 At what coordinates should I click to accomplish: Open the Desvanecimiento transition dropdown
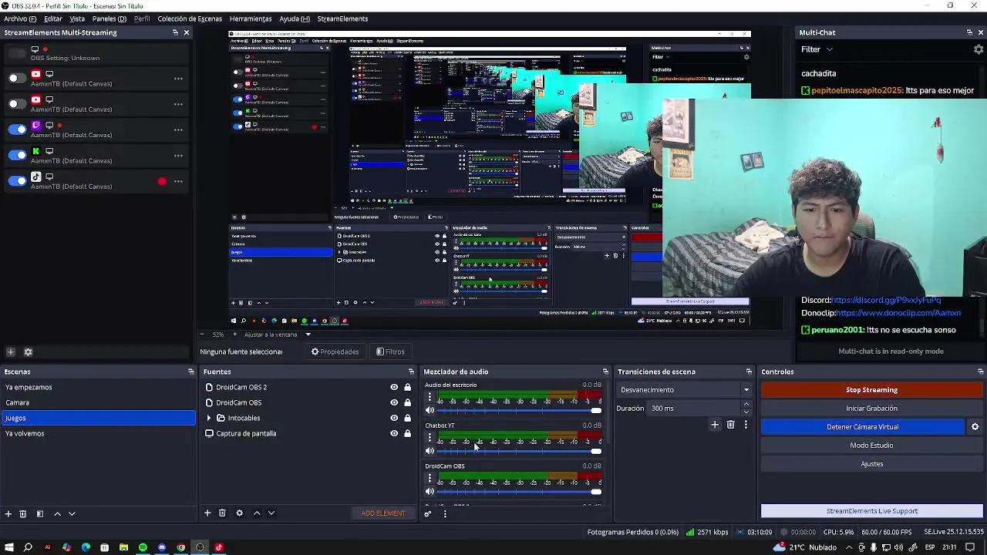pyautogui.click(x=685, y=390)
